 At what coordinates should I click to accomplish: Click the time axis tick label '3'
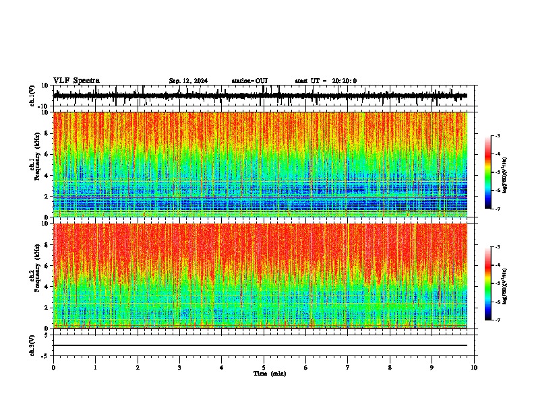179,368
